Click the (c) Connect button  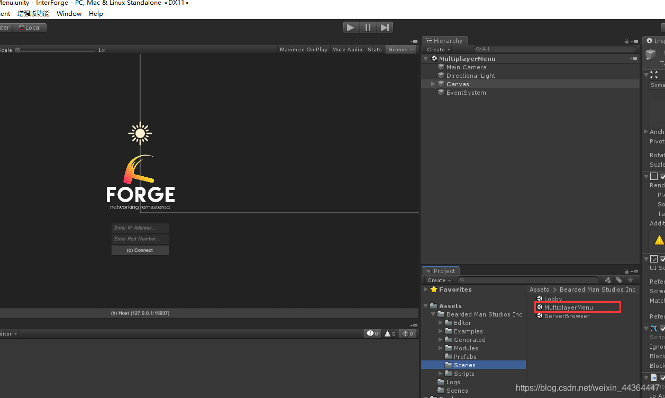(x=140, y=250)
